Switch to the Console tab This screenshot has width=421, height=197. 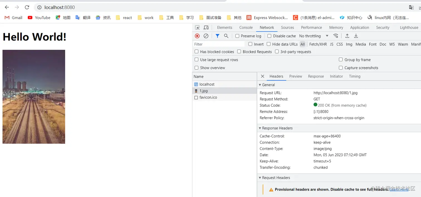(x=246, y=28)
